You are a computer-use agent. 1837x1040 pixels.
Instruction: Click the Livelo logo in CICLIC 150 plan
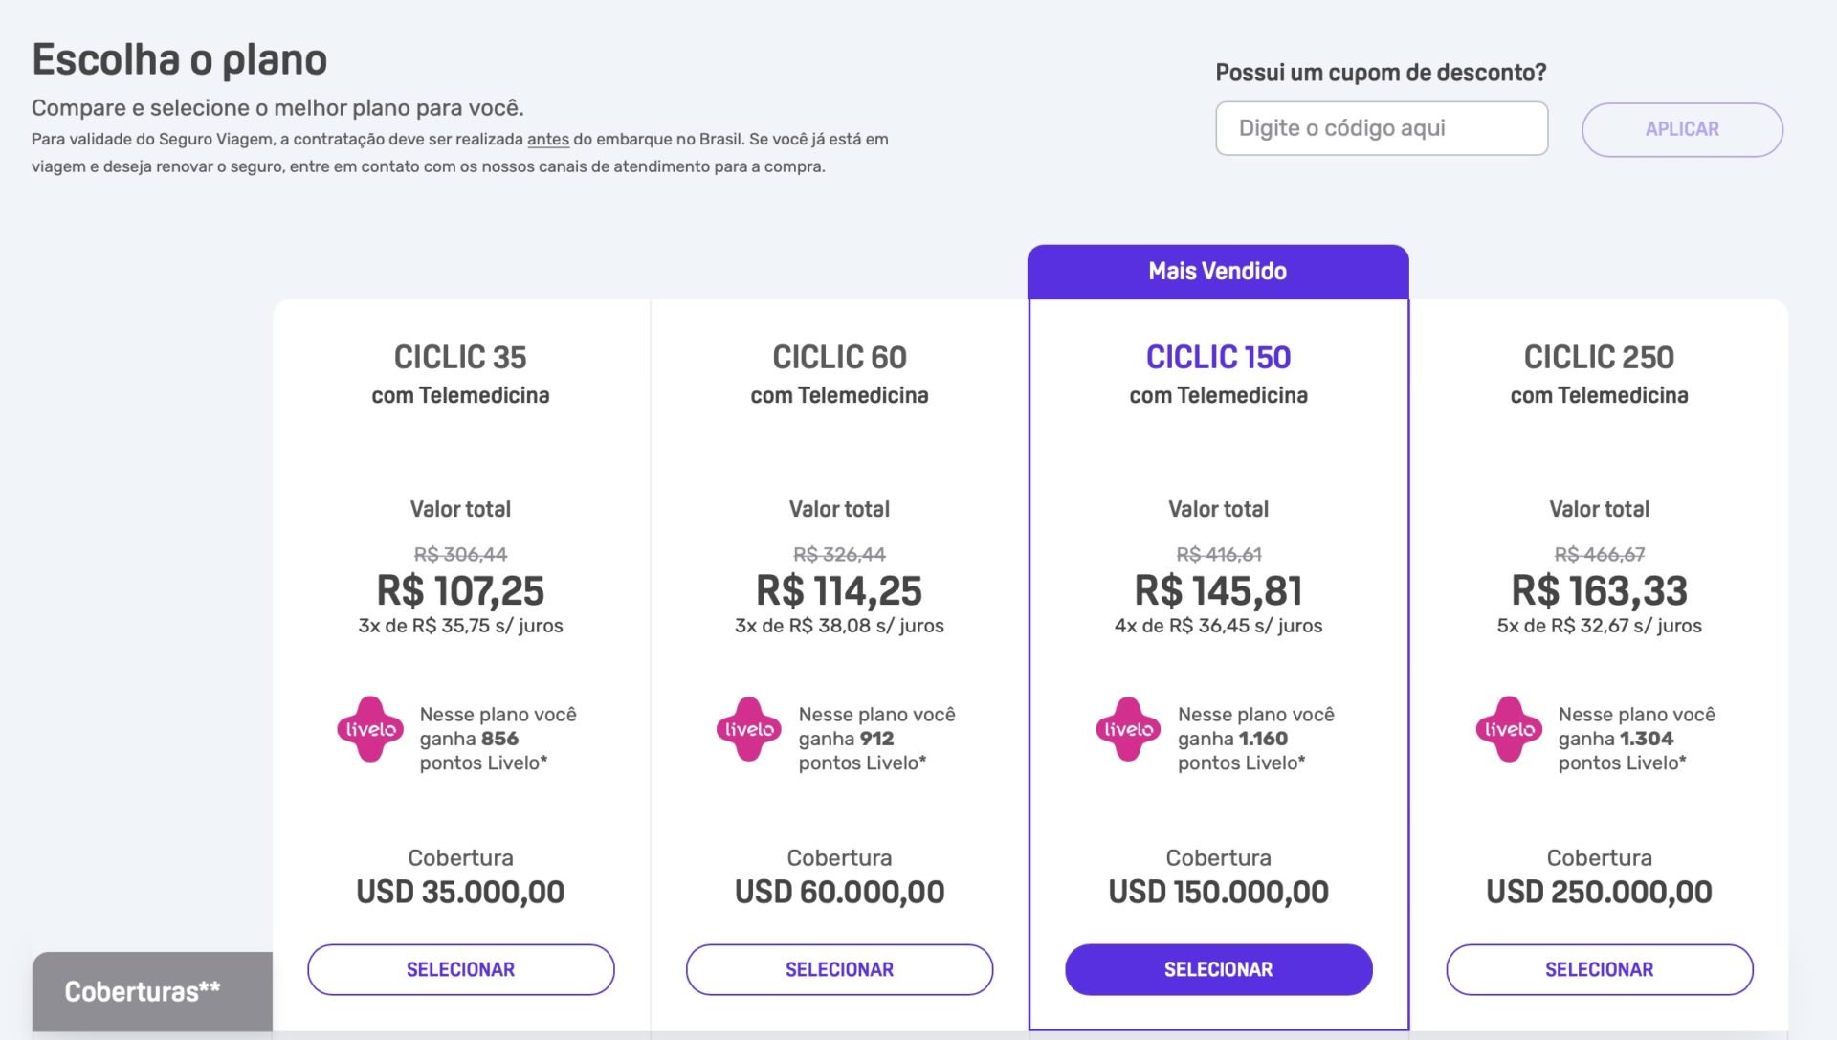tap(1128, 729)
